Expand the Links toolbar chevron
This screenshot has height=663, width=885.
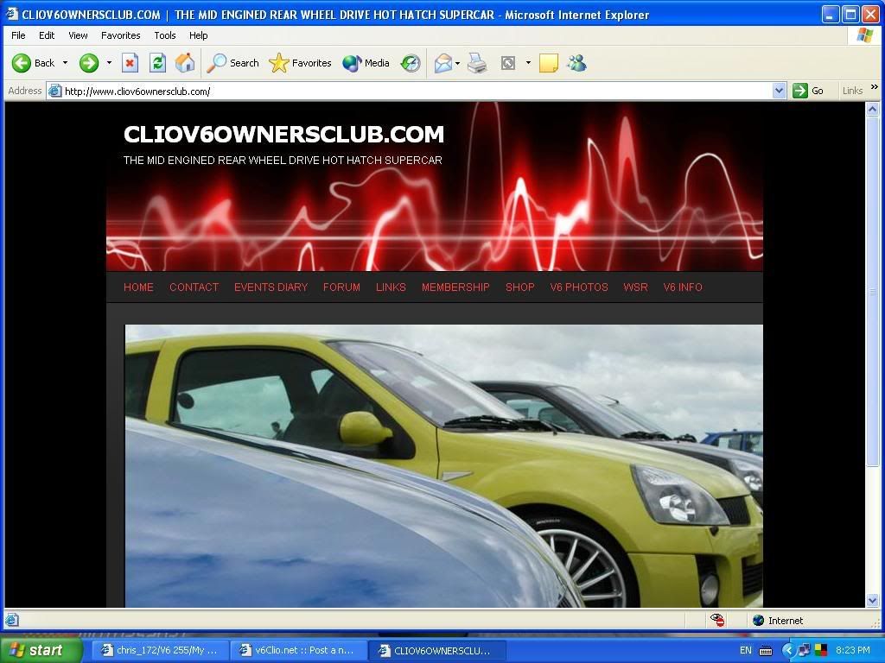pos(875,87)
